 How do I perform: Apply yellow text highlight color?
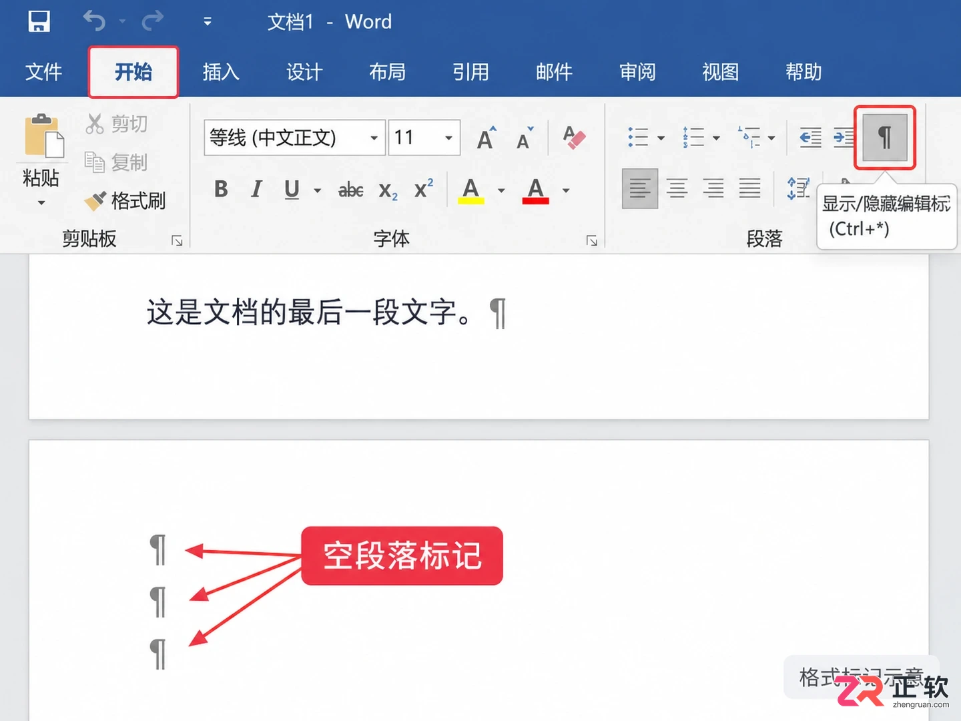coord(471,190)
